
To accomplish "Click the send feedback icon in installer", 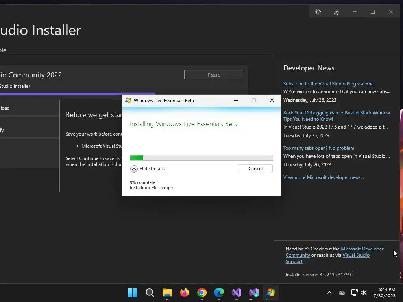I will 336,12.
